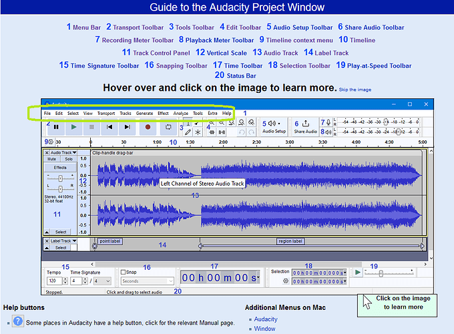454x334 pixels.
Task: Click the Trim audio outside selection icon
Action: point(212,132)
